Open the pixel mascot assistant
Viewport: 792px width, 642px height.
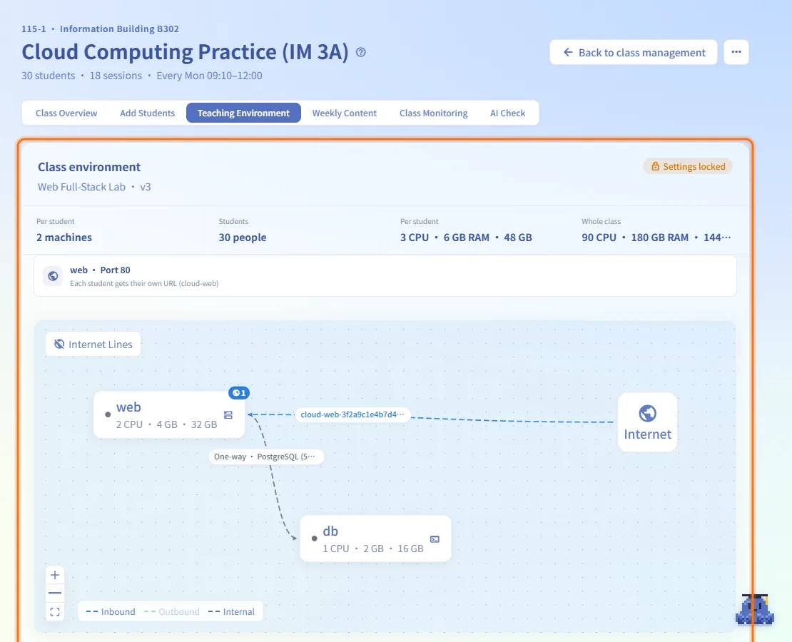(755, 610)
